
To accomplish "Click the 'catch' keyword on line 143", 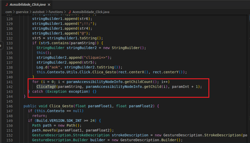I will pyautogui.click(x=38, y=91).
